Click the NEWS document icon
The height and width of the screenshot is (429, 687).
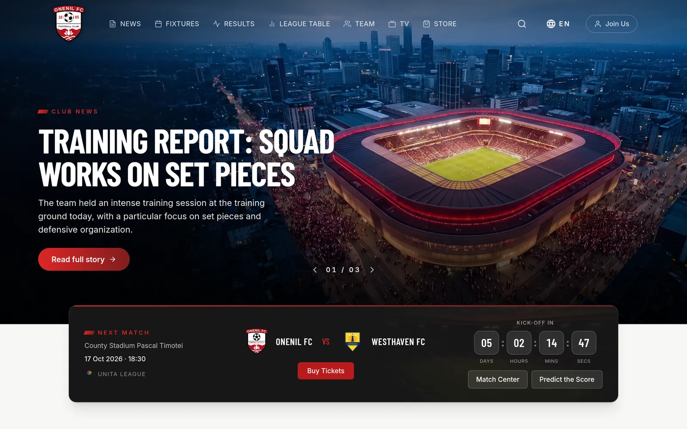point(112,24)
